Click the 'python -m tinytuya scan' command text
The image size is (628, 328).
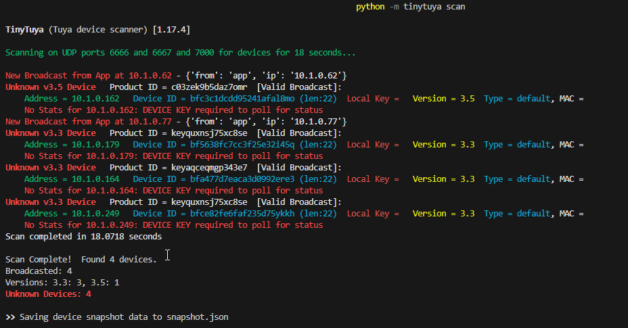[x=411, y=7]
